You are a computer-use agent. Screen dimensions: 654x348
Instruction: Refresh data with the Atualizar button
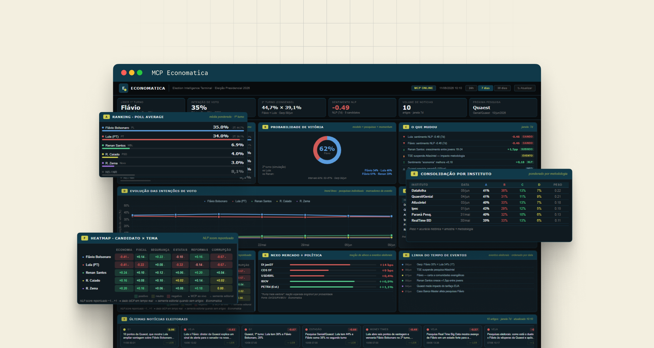coord(525,88)
